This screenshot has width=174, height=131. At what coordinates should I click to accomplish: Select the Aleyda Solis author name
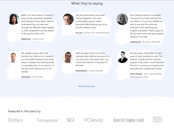(x=26, y=38)
